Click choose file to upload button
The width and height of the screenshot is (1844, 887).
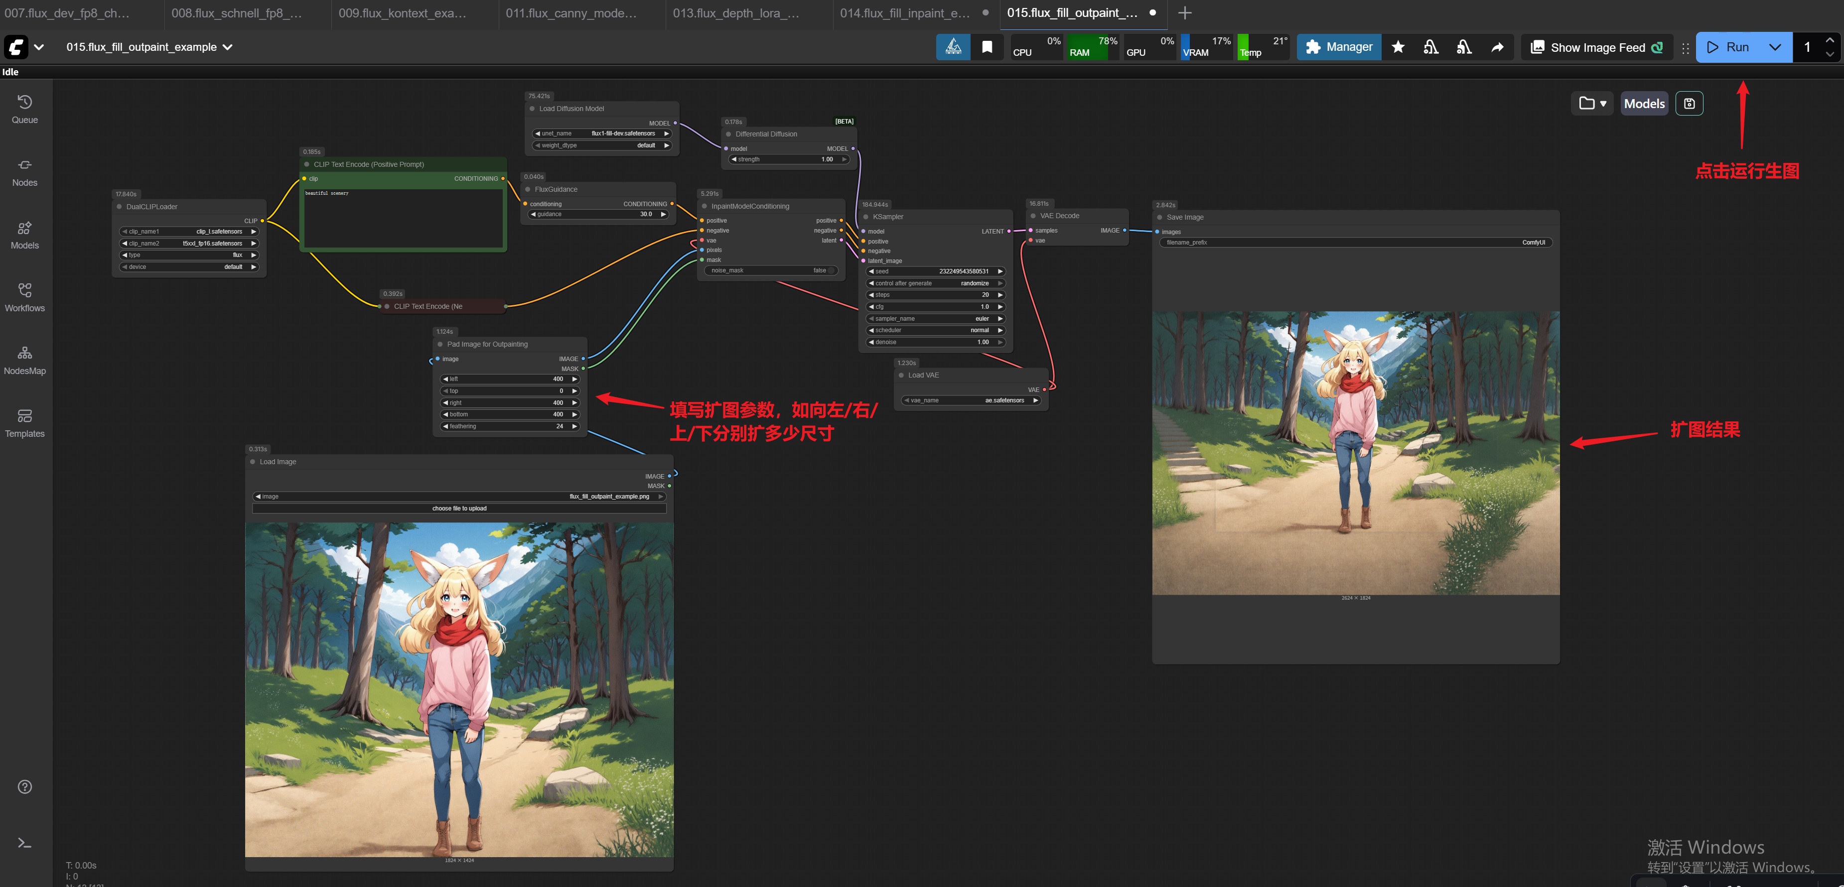tap(459, 508)
